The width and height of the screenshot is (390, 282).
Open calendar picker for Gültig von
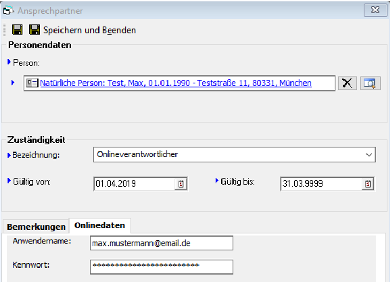[181, 184]
